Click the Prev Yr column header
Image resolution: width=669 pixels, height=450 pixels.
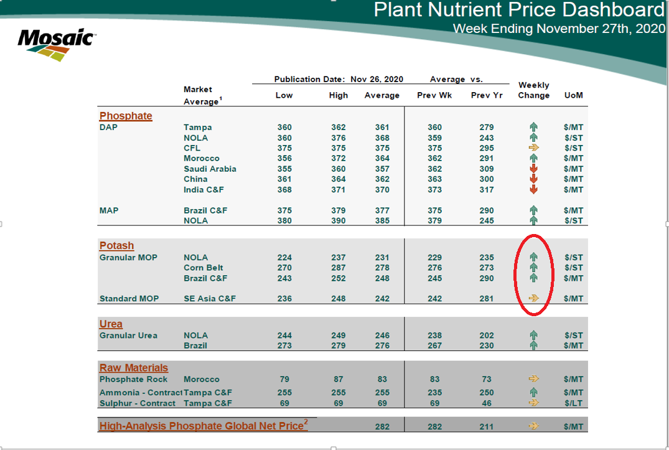[x=487, y=95]
